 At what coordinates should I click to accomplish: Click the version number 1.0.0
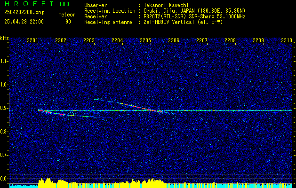[x=64, y=4]
